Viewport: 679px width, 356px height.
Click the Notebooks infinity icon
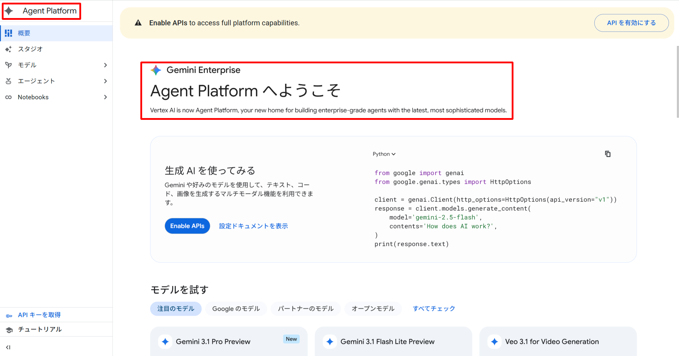(9, 97)
